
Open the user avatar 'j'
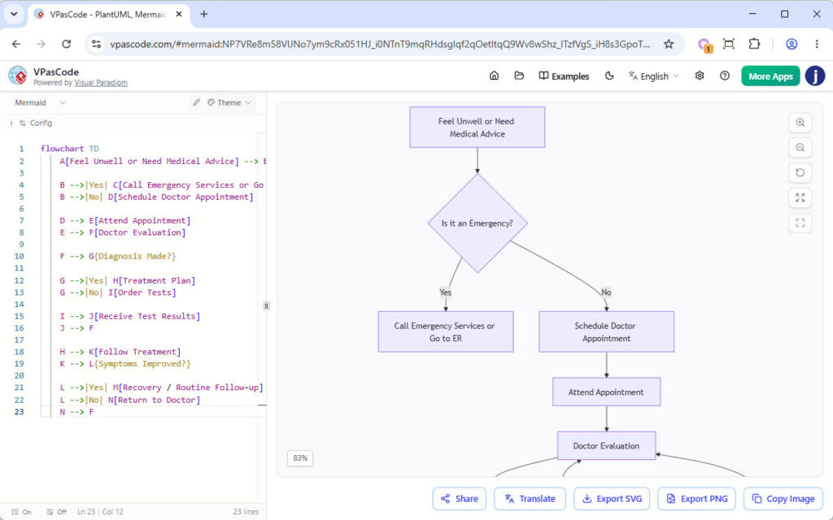(x=815, y=76)
